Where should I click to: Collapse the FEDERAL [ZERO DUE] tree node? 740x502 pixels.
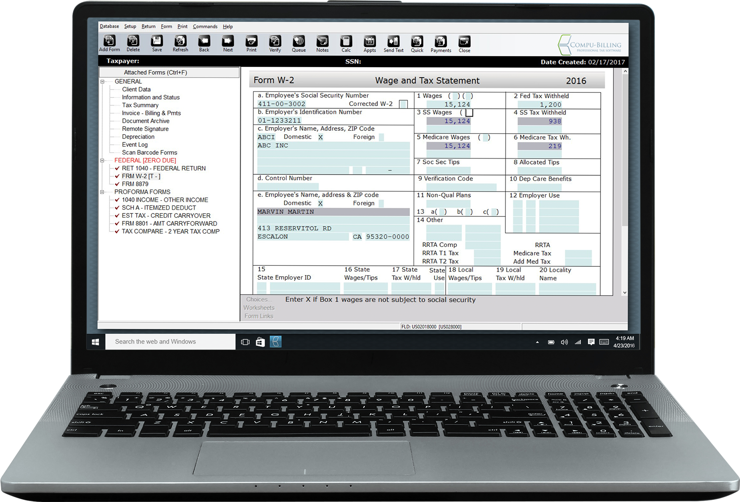click(102, 161)
